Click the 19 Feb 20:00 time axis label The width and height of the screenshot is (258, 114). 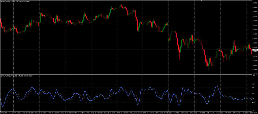coord(13,113)
